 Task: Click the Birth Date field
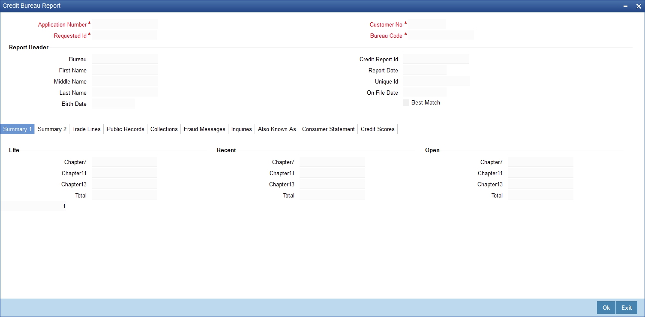coord(113,104)
